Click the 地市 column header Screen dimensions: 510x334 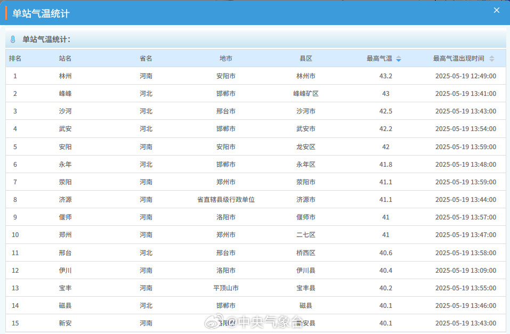(x=226, y=59)
